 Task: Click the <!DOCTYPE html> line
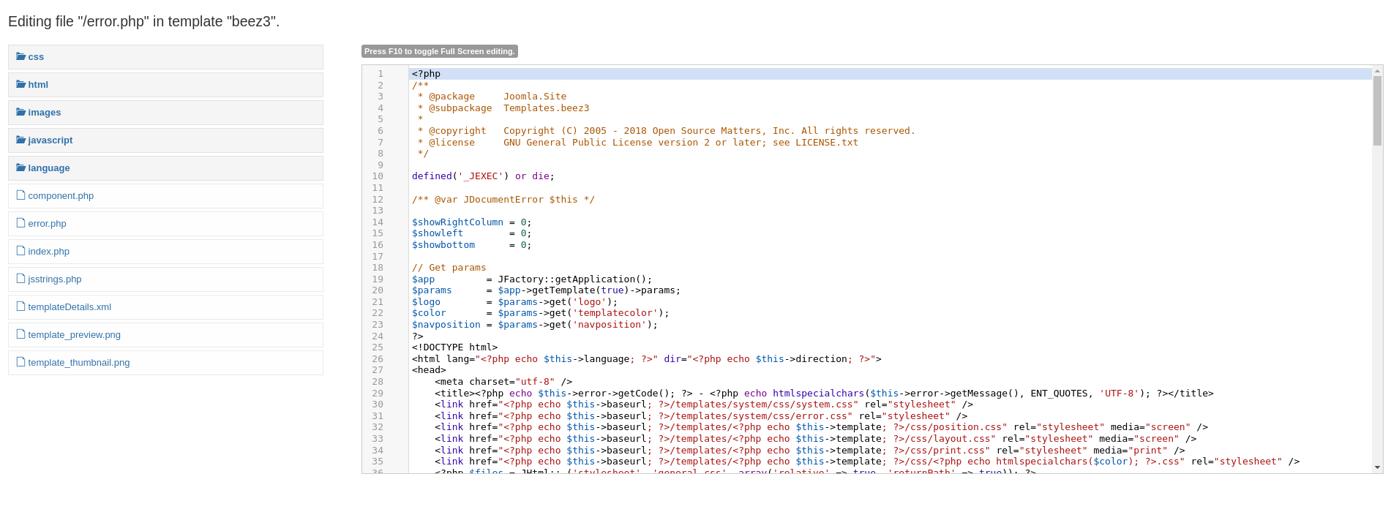[454, 347]
